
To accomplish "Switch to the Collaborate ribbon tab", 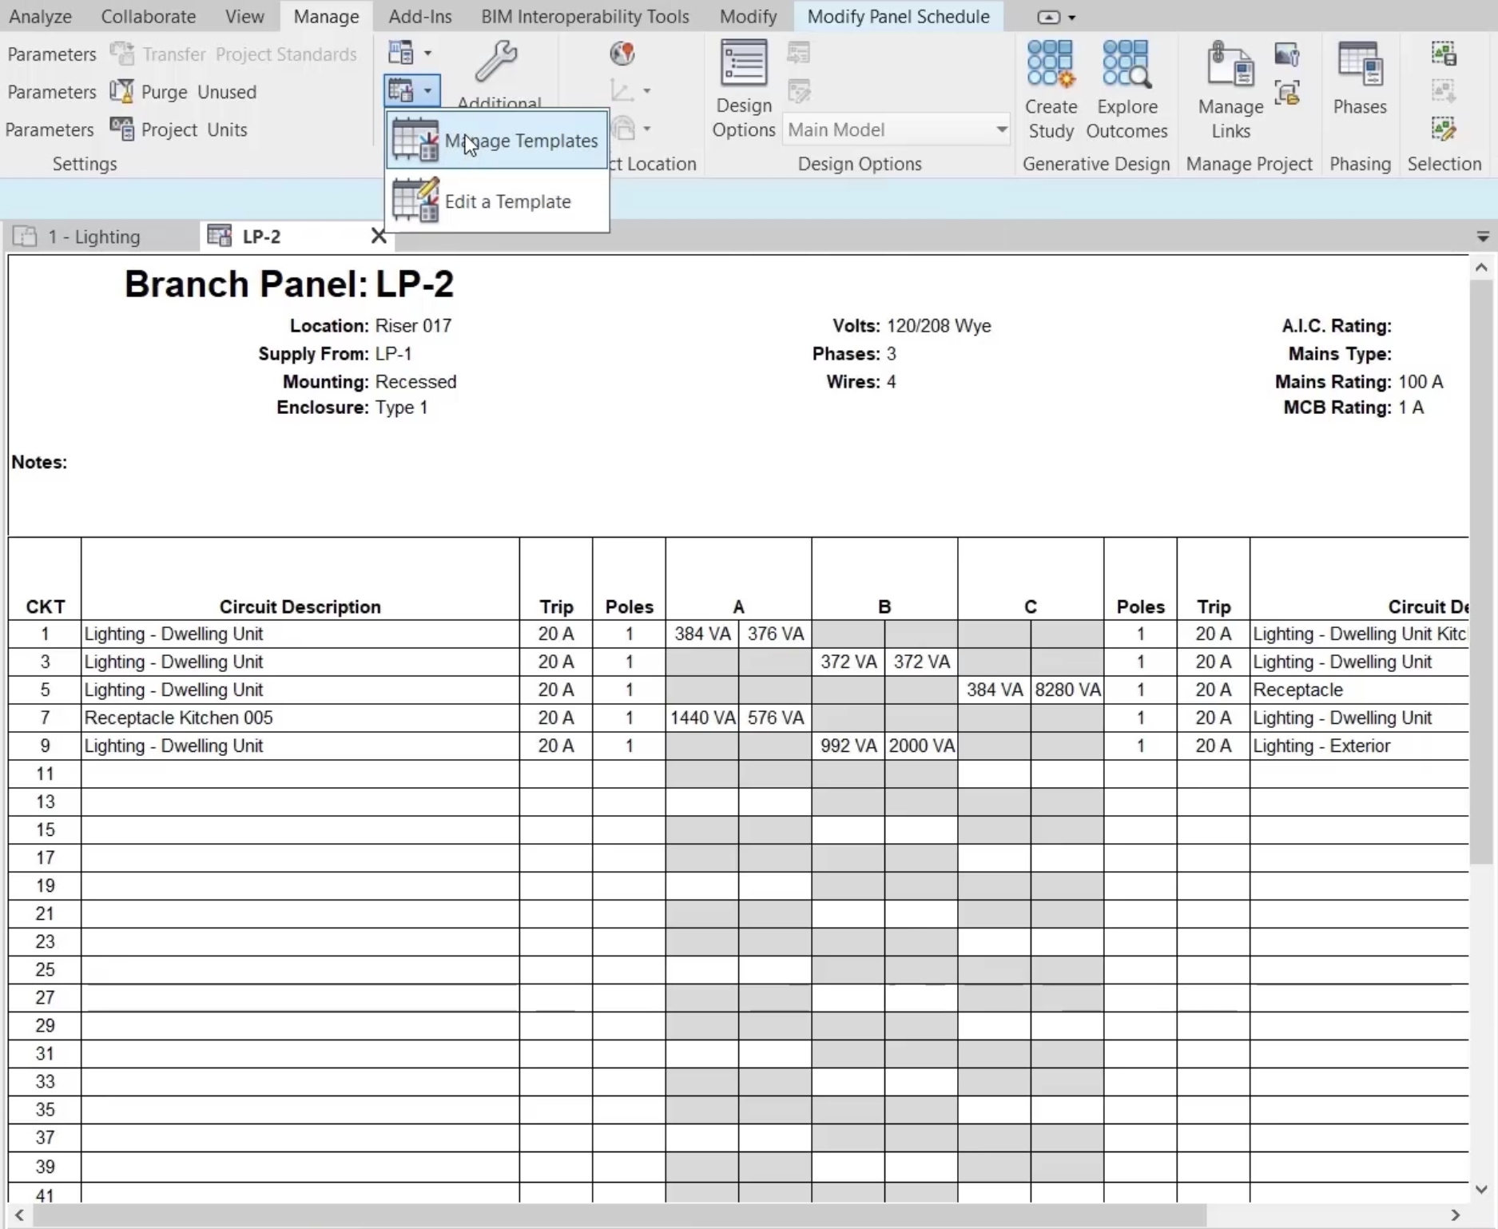I will (x=148, y=16).
